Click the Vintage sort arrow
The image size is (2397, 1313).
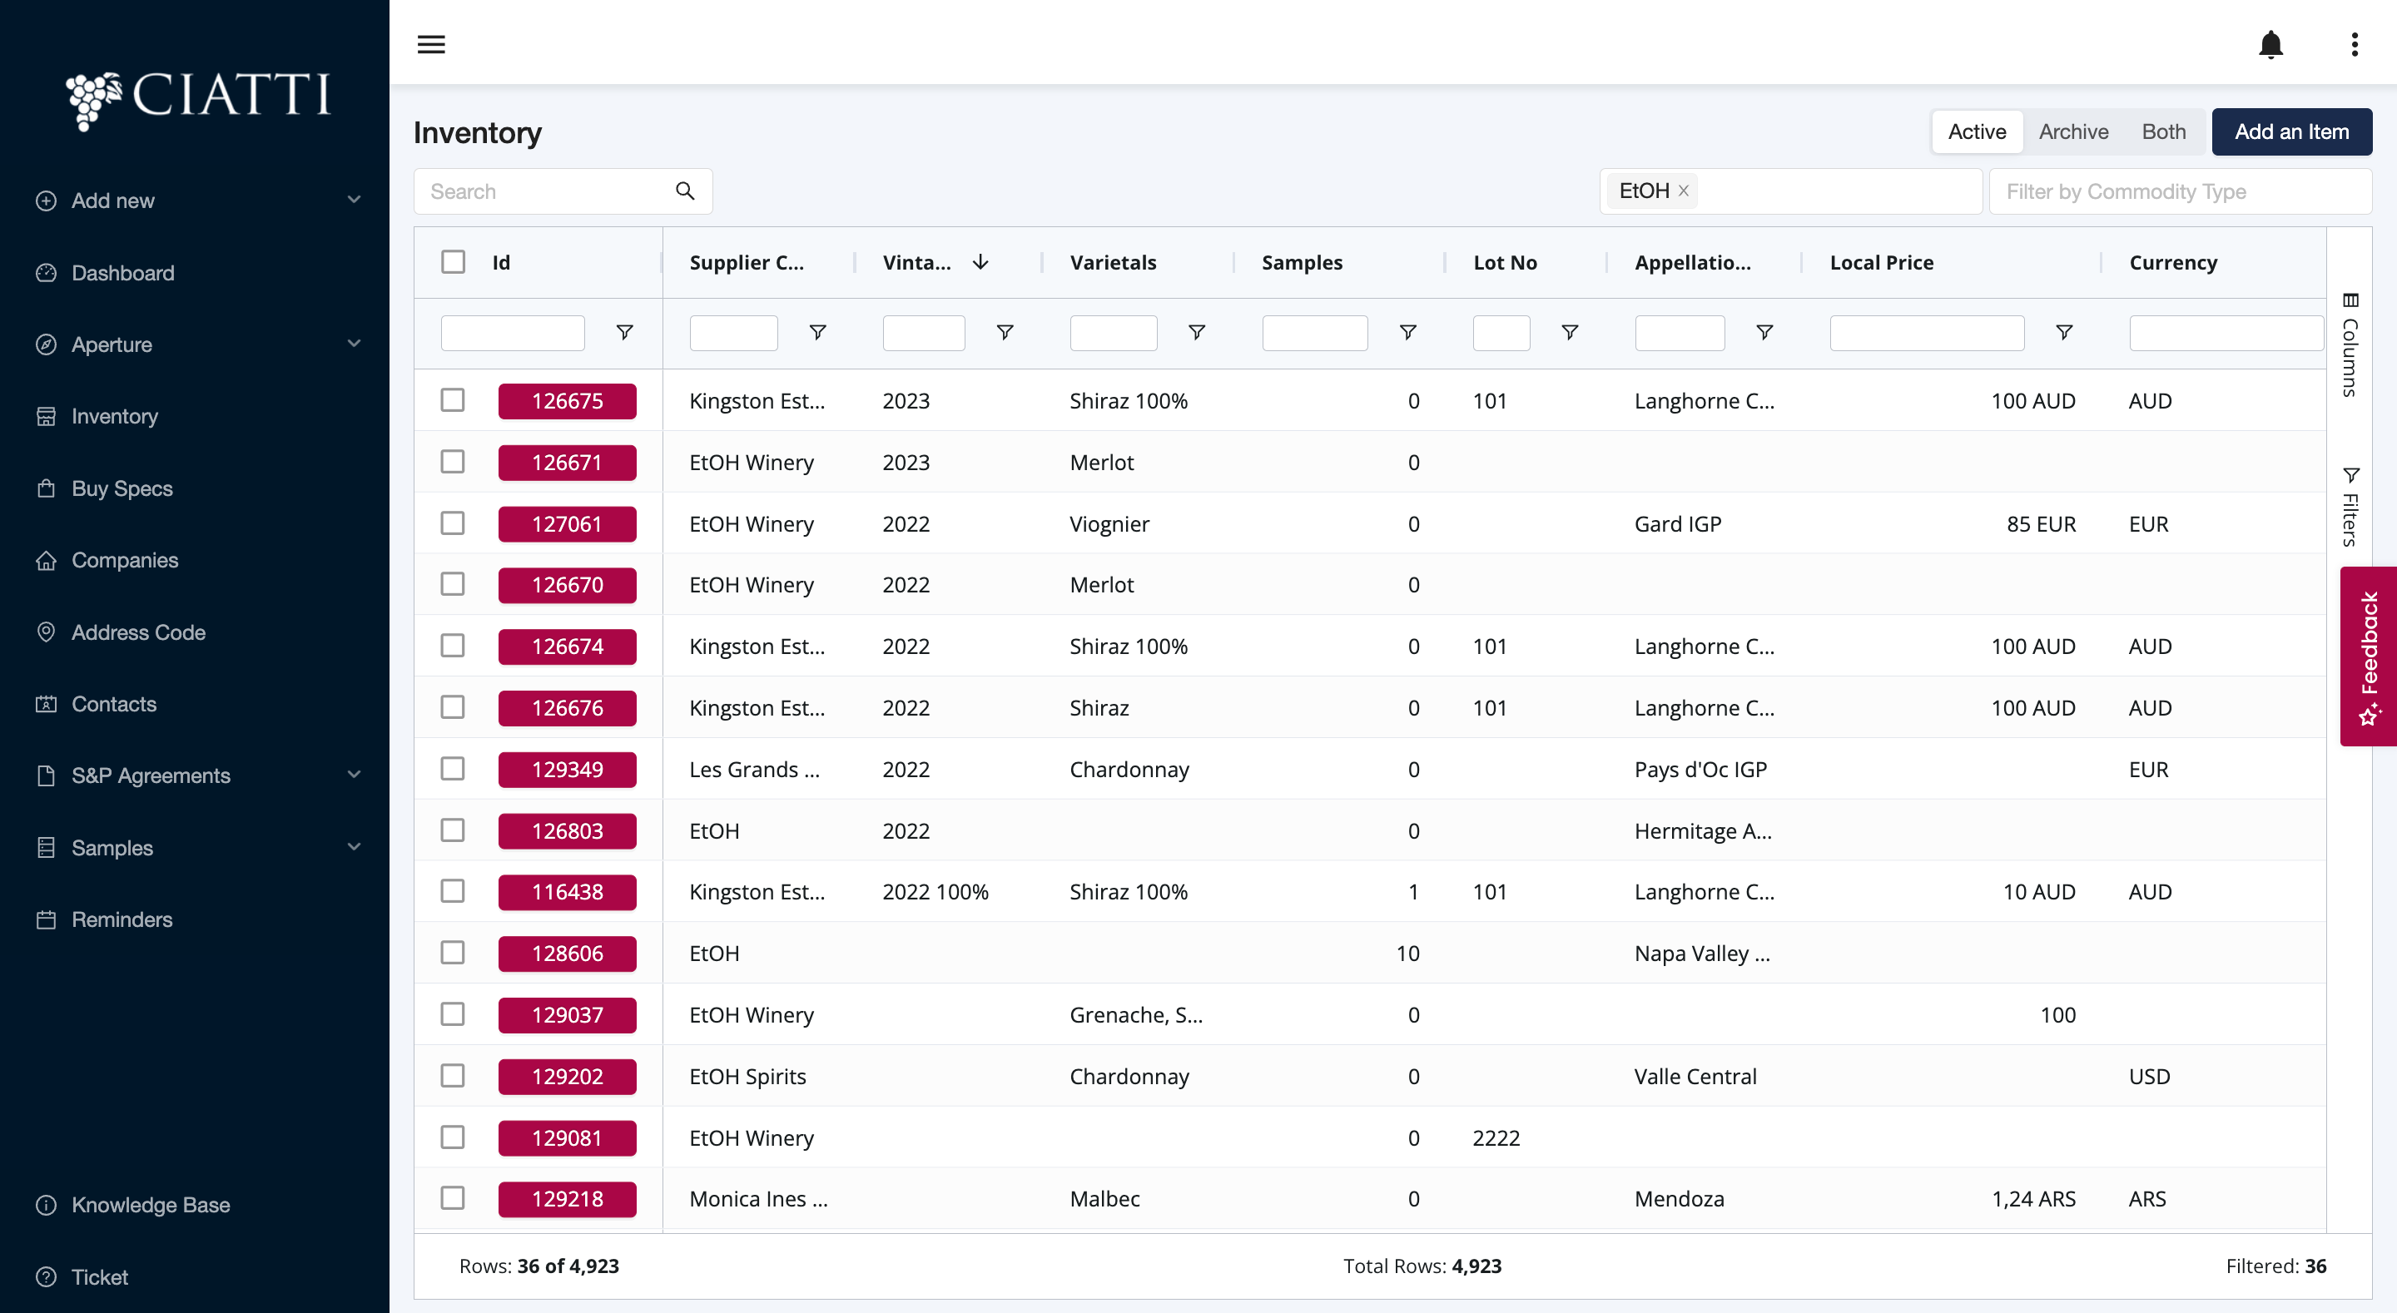(980, 262)
